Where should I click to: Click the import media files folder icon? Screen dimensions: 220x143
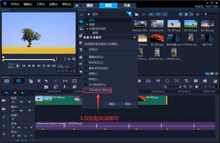(x=137, y=14)
